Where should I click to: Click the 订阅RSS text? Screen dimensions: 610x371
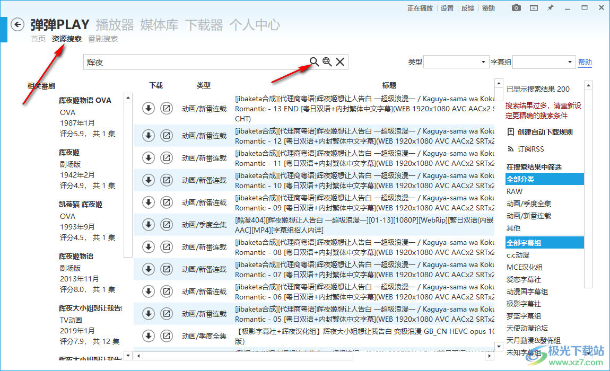[x=530, y=149]
